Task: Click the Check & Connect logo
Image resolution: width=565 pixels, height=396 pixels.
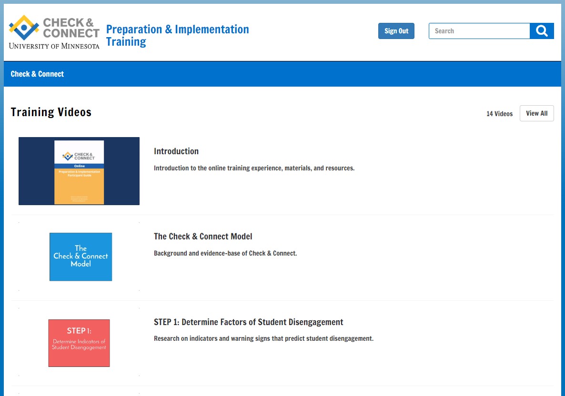Action: (x=54, y=32)
